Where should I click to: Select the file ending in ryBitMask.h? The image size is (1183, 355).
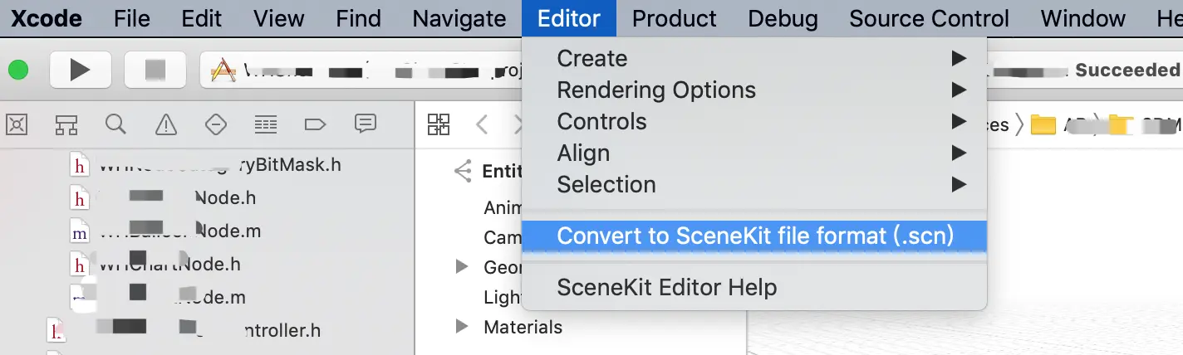(220, 165)
